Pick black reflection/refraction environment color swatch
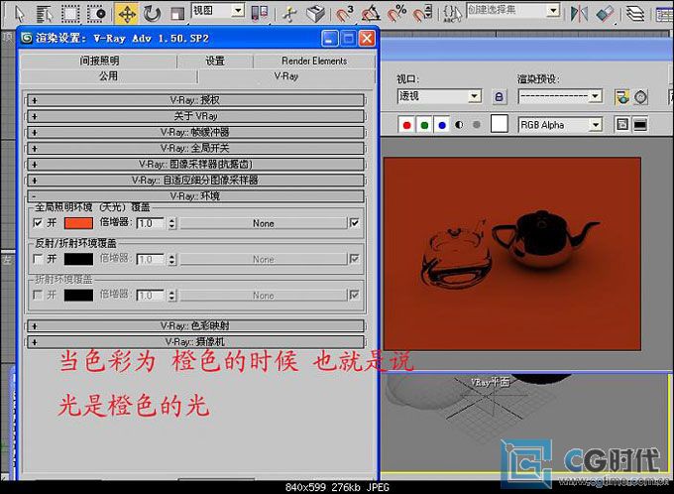Screen dimensions: 674x494 click(x=78, y=259)
